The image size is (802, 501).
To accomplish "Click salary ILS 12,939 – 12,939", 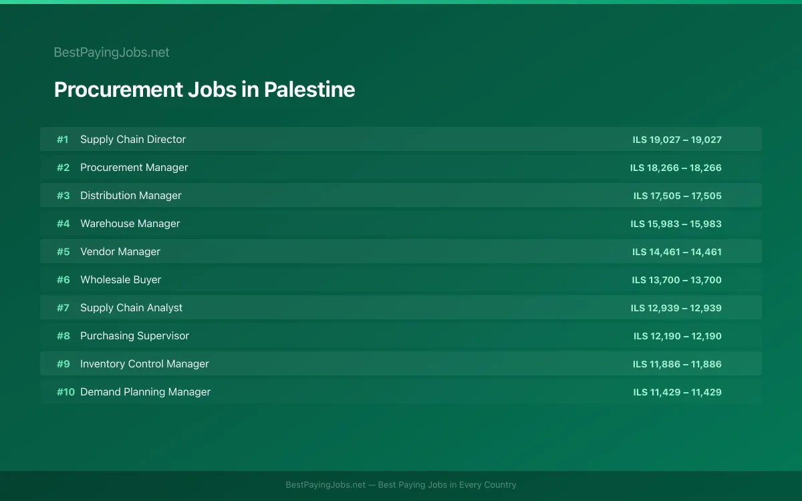I will point(676,308).
